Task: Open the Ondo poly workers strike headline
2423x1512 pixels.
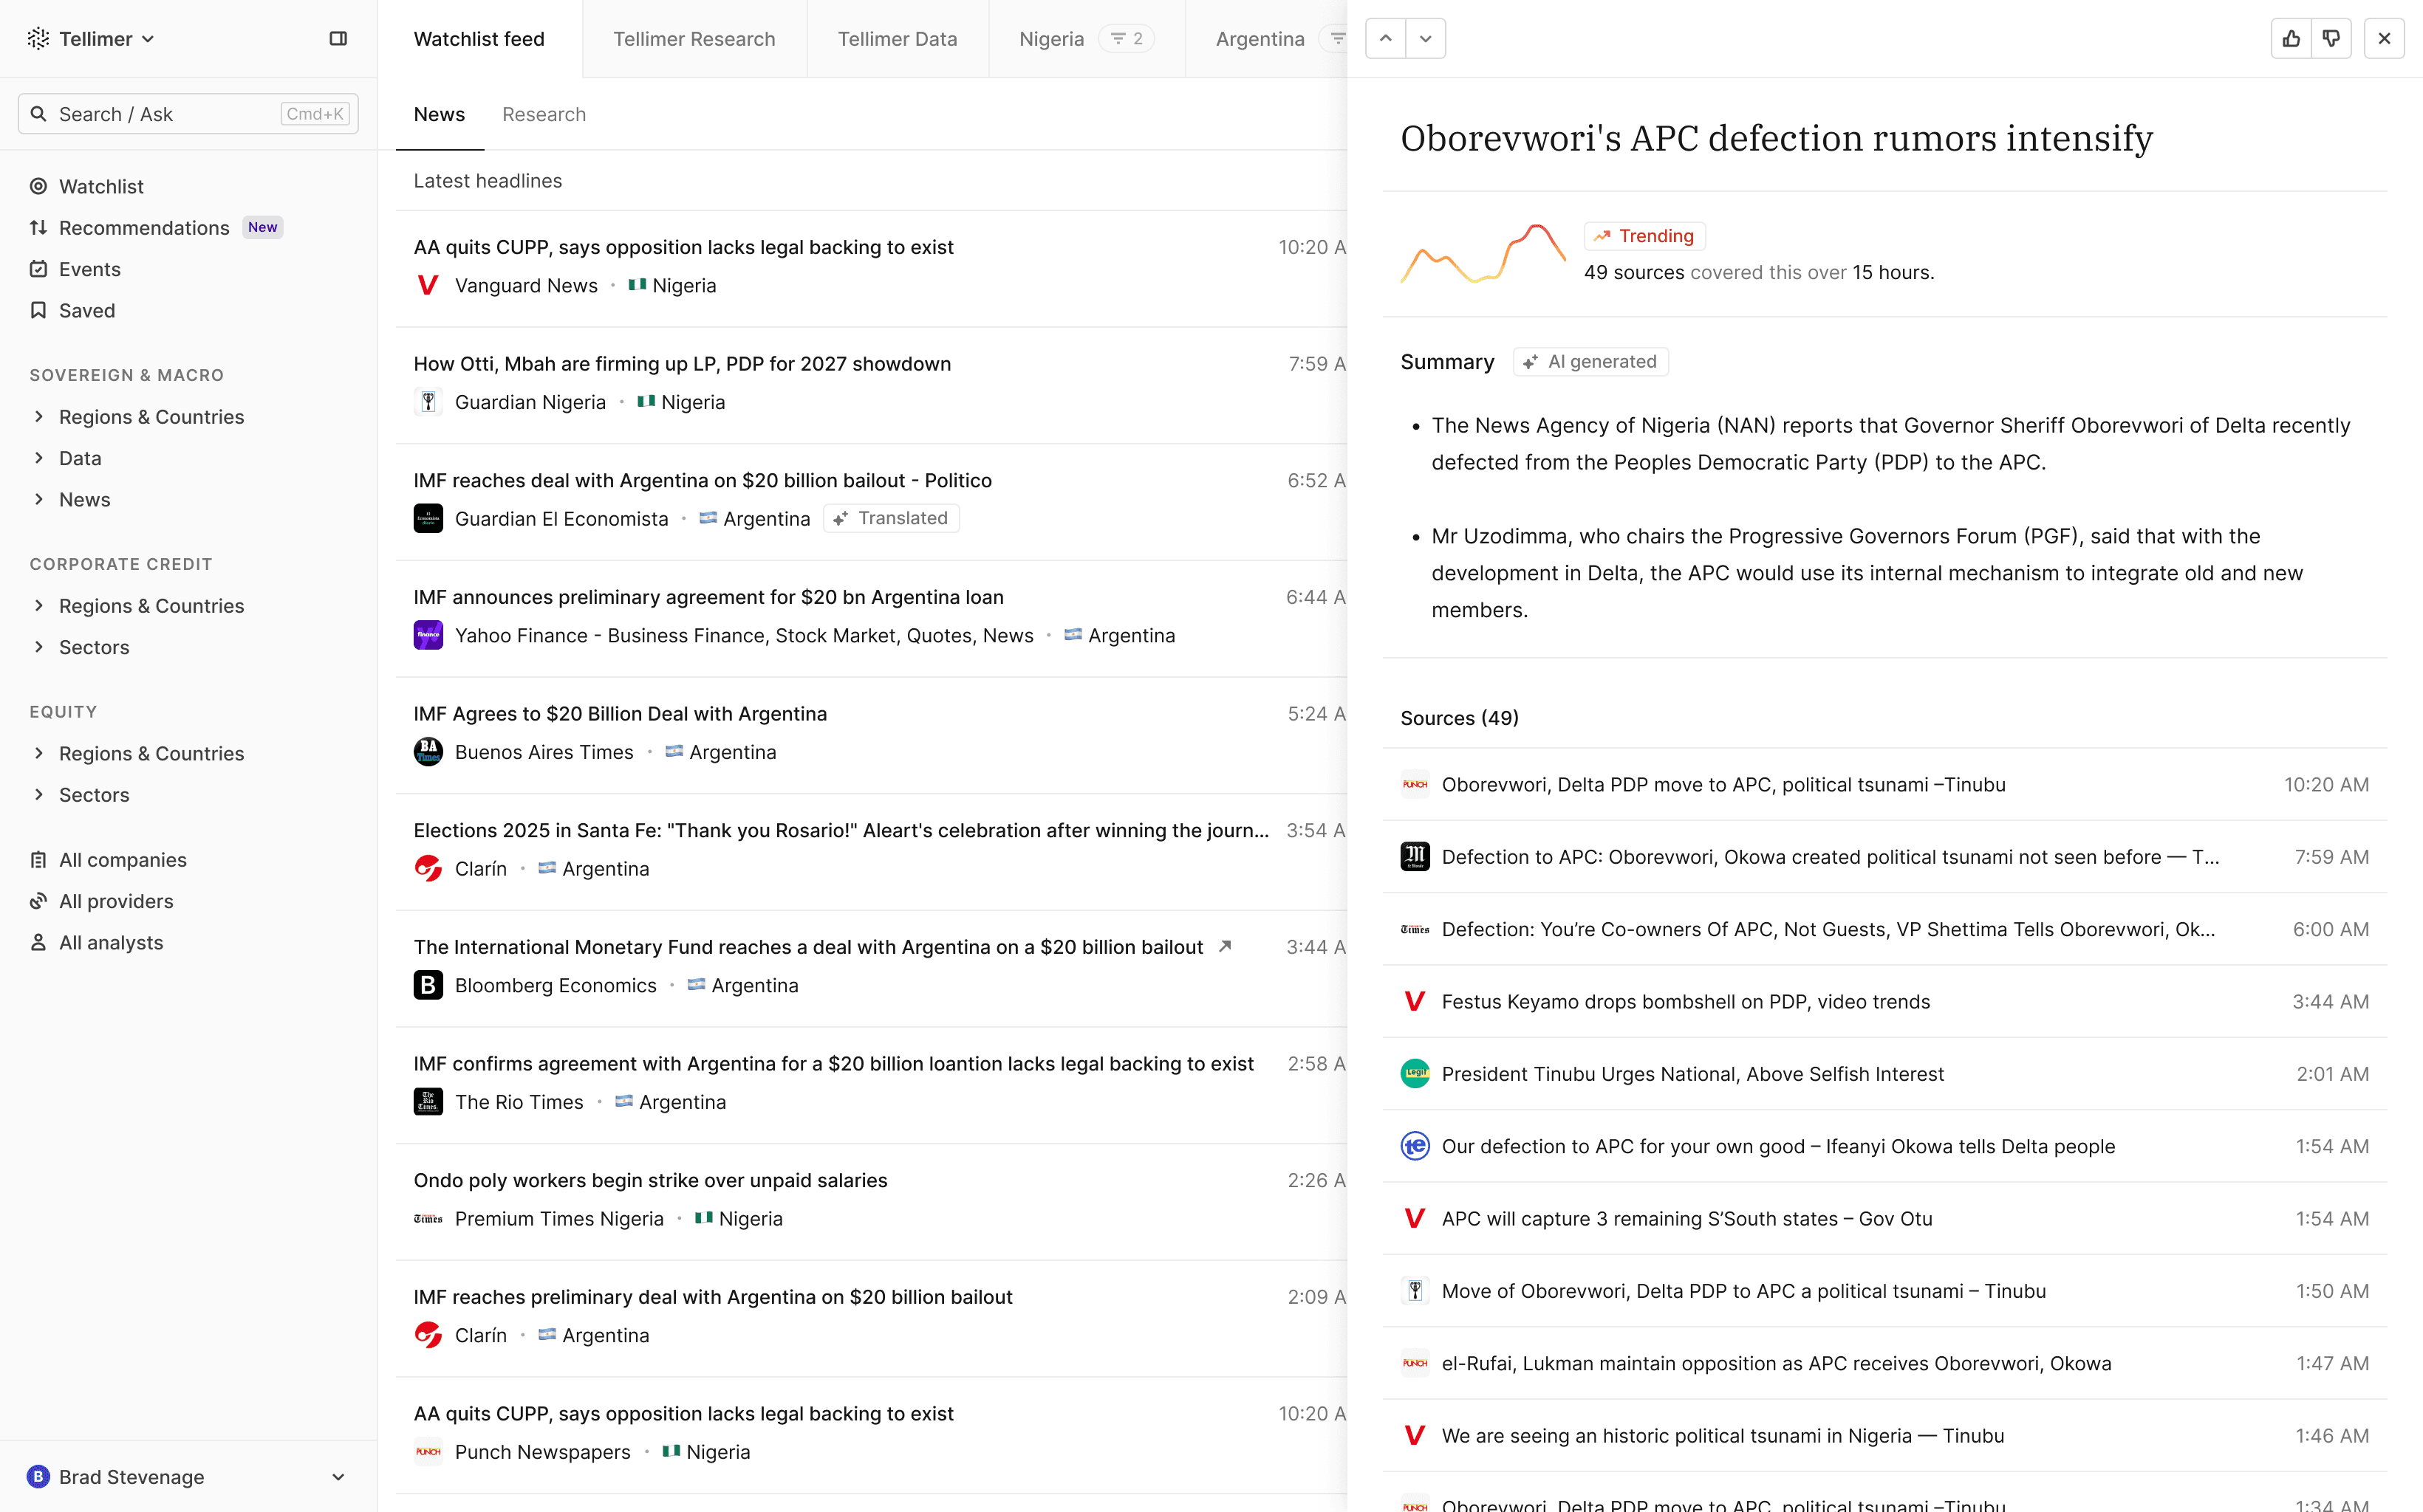Action: (x=650, y=1180)
